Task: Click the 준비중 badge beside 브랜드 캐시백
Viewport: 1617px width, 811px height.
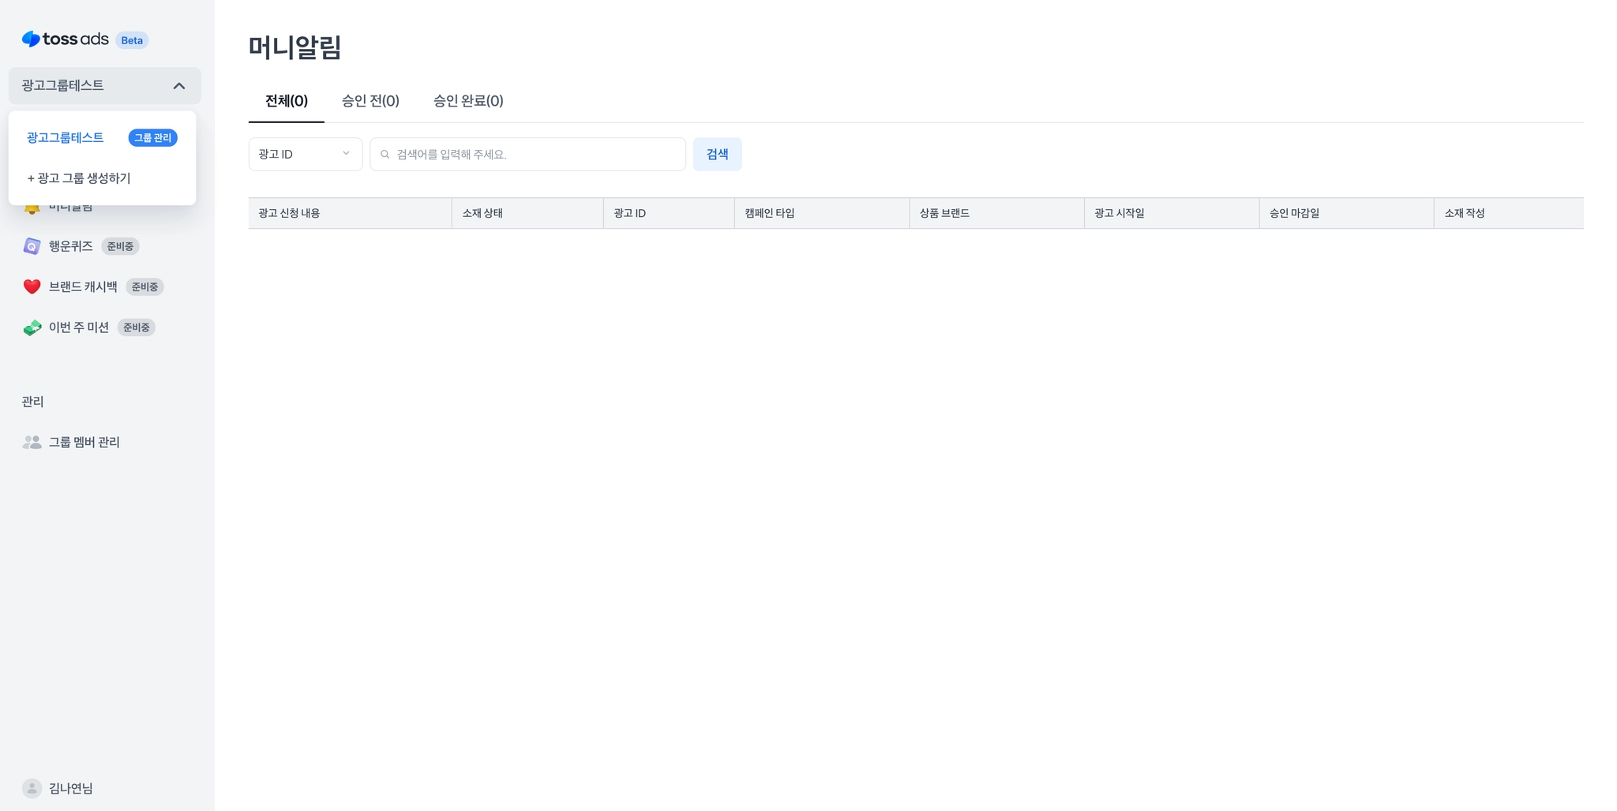Action: (144, 286)
